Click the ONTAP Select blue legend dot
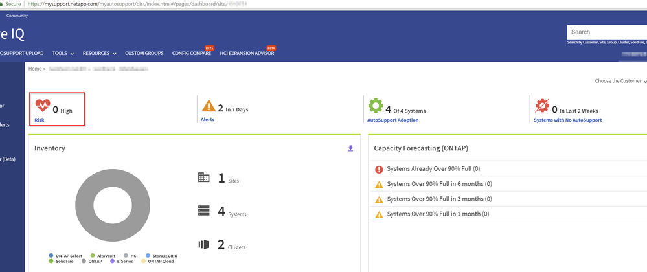This screenshot has height=272, width=647. point(51,256)
